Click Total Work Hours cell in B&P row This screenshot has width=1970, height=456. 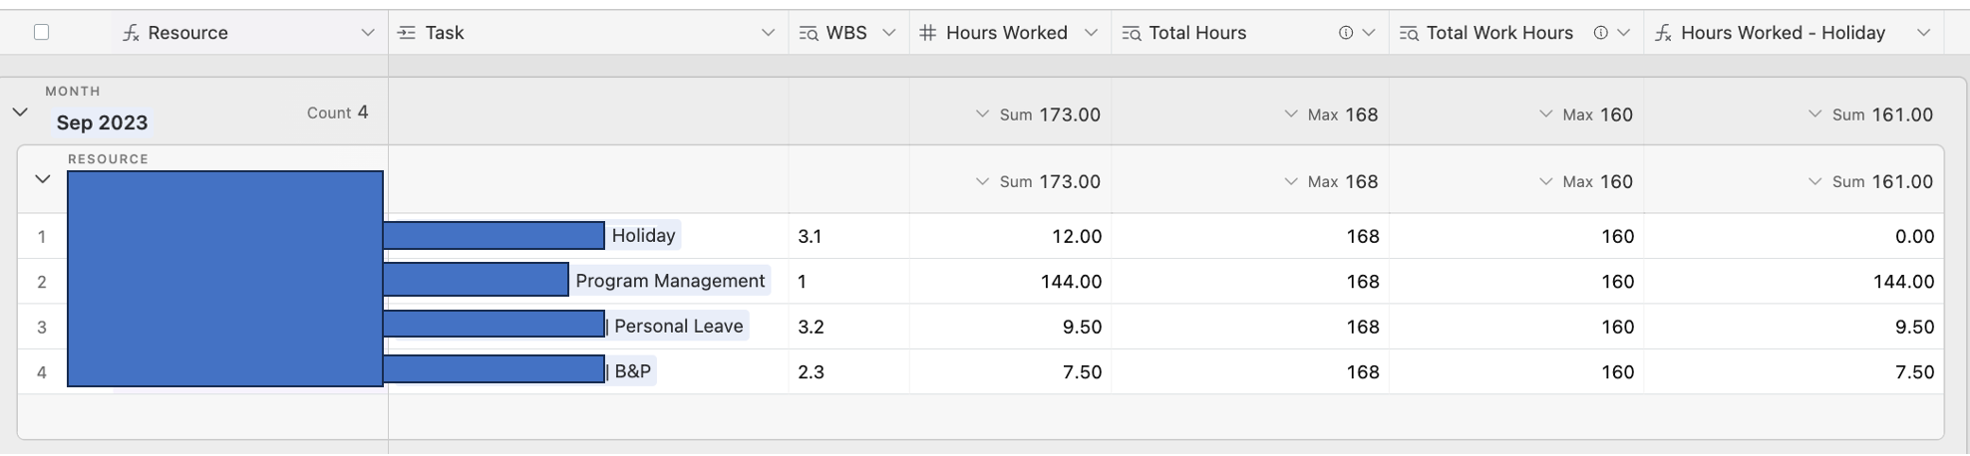point(1516,372)
